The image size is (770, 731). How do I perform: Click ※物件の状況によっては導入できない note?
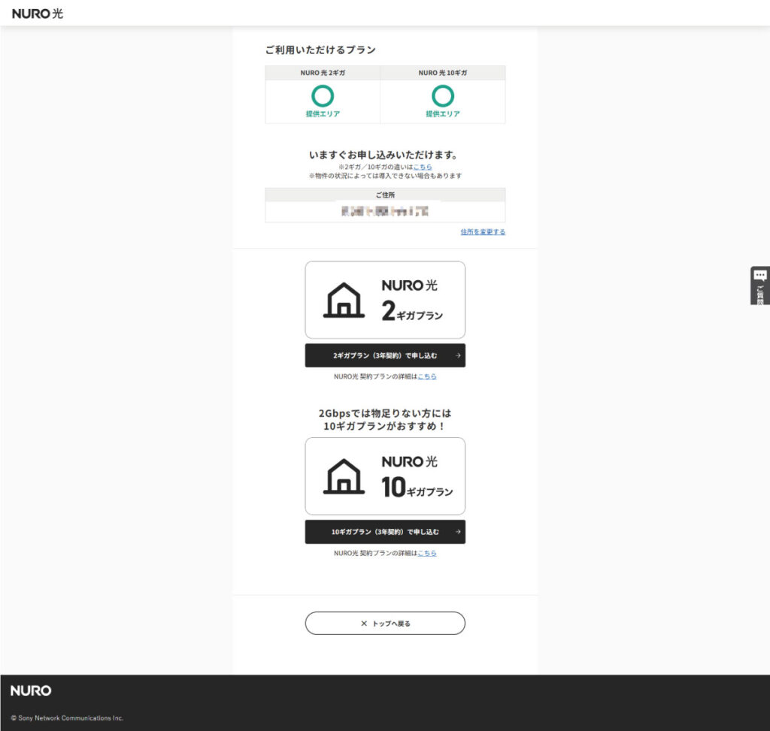[385, 176]
